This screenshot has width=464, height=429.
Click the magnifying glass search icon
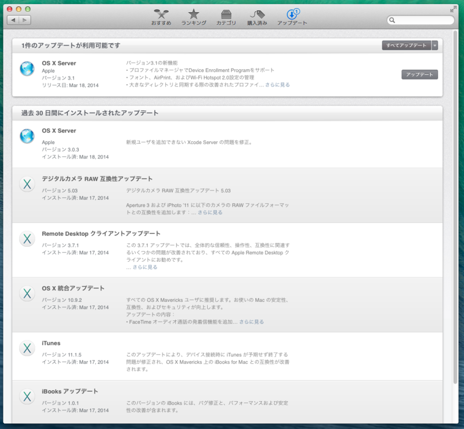(392, 20)
